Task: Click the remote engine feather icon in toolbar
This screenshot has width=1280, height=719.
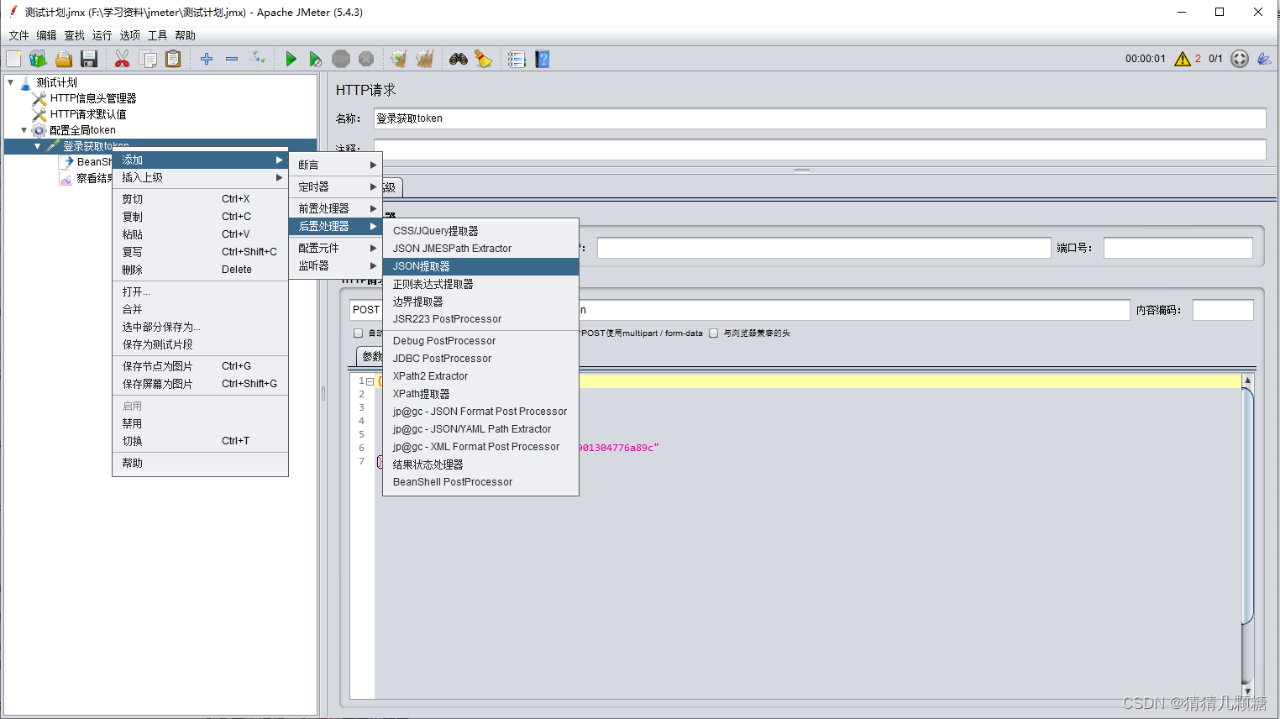Action: coord(1264,59)
